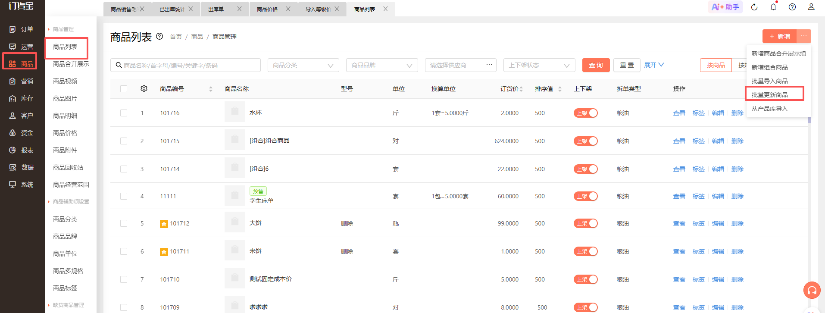The image size is (825, 313).
Task: Click 编辑 link for 水杯 row
Action: [x=718, y=113]
